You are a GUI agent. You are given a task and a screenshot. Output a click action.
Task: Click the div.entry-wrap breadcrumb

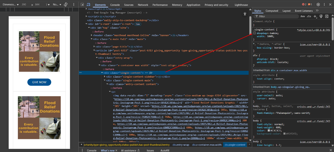181,145
